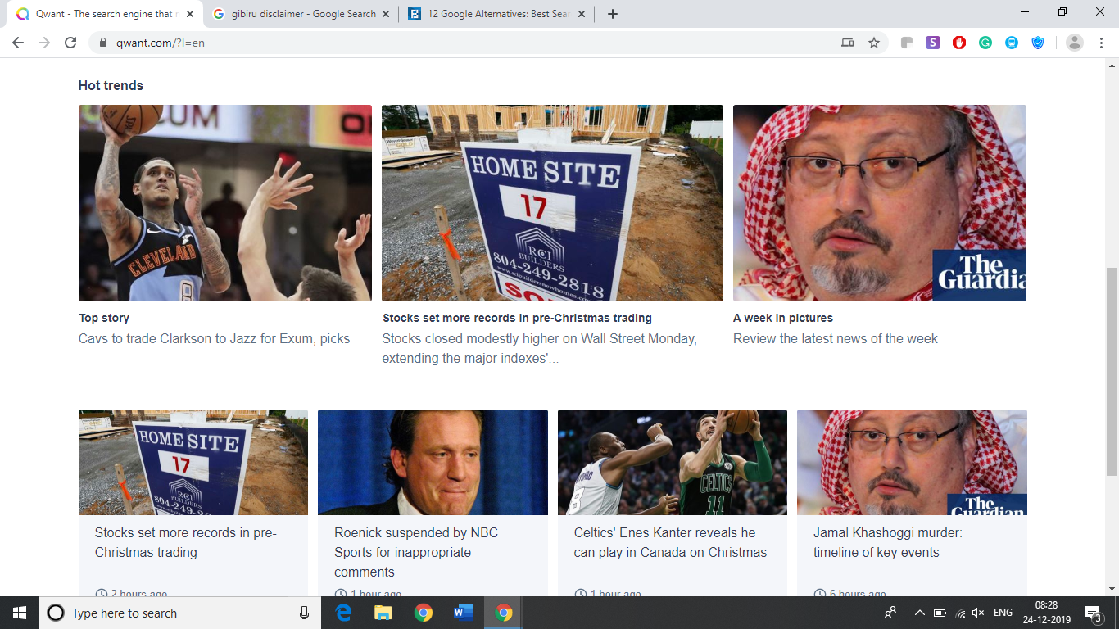Click the device icon in the address bar

tap(848, 43)
